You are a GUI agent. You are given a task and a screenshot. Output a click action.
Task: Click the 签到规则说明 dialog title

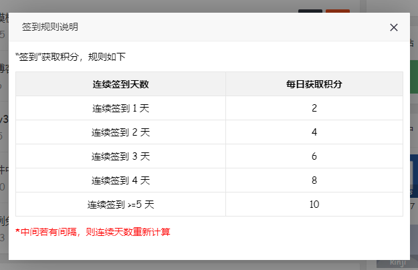49,27
